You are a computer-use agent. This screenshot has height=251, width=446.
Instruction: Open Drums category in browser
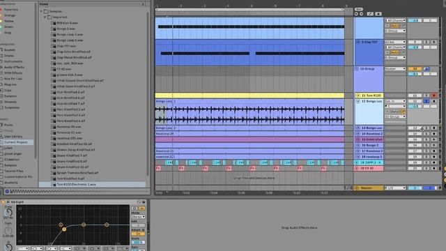pyautogui.click(x=9, y=56)
